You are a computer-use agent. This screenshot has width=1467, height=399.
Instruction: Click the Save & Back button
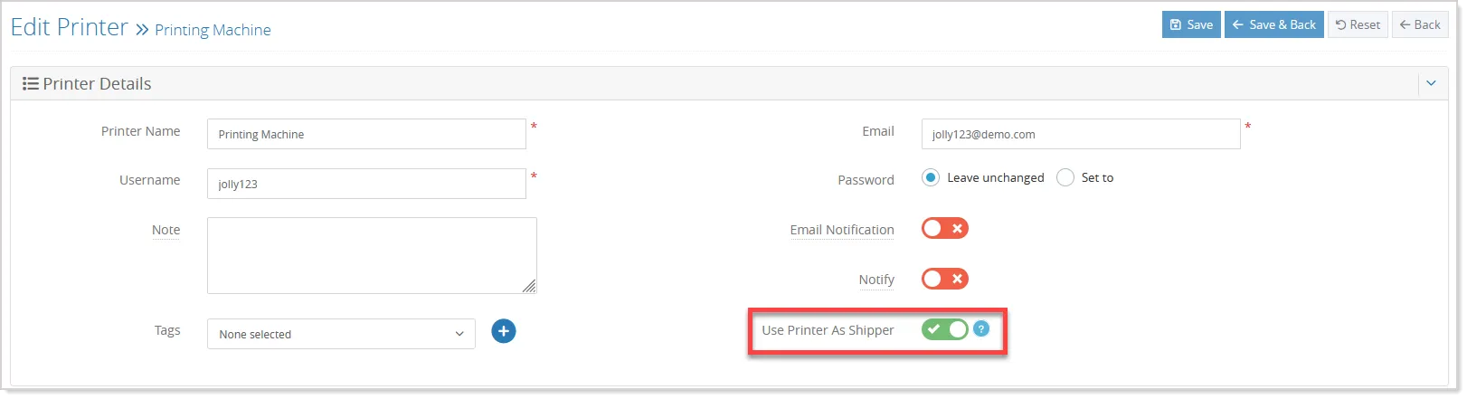tap(1274, 24)
